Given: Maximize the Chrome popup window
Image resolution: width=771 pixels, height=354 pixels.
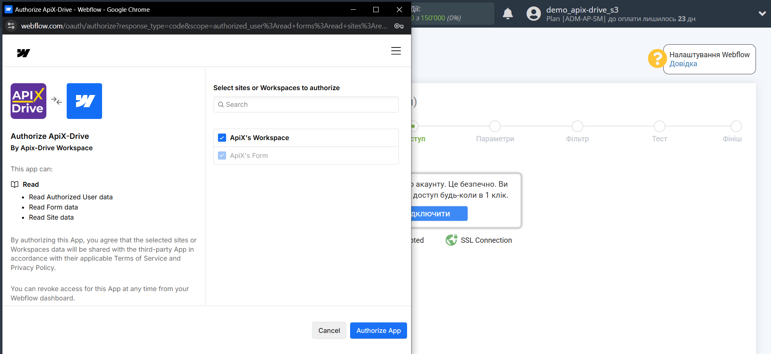Looking at the screenshot, I should 376,9.
